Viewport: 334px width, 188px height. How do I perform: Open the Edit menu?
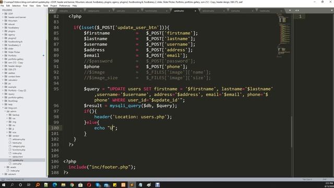coord(8,6)
